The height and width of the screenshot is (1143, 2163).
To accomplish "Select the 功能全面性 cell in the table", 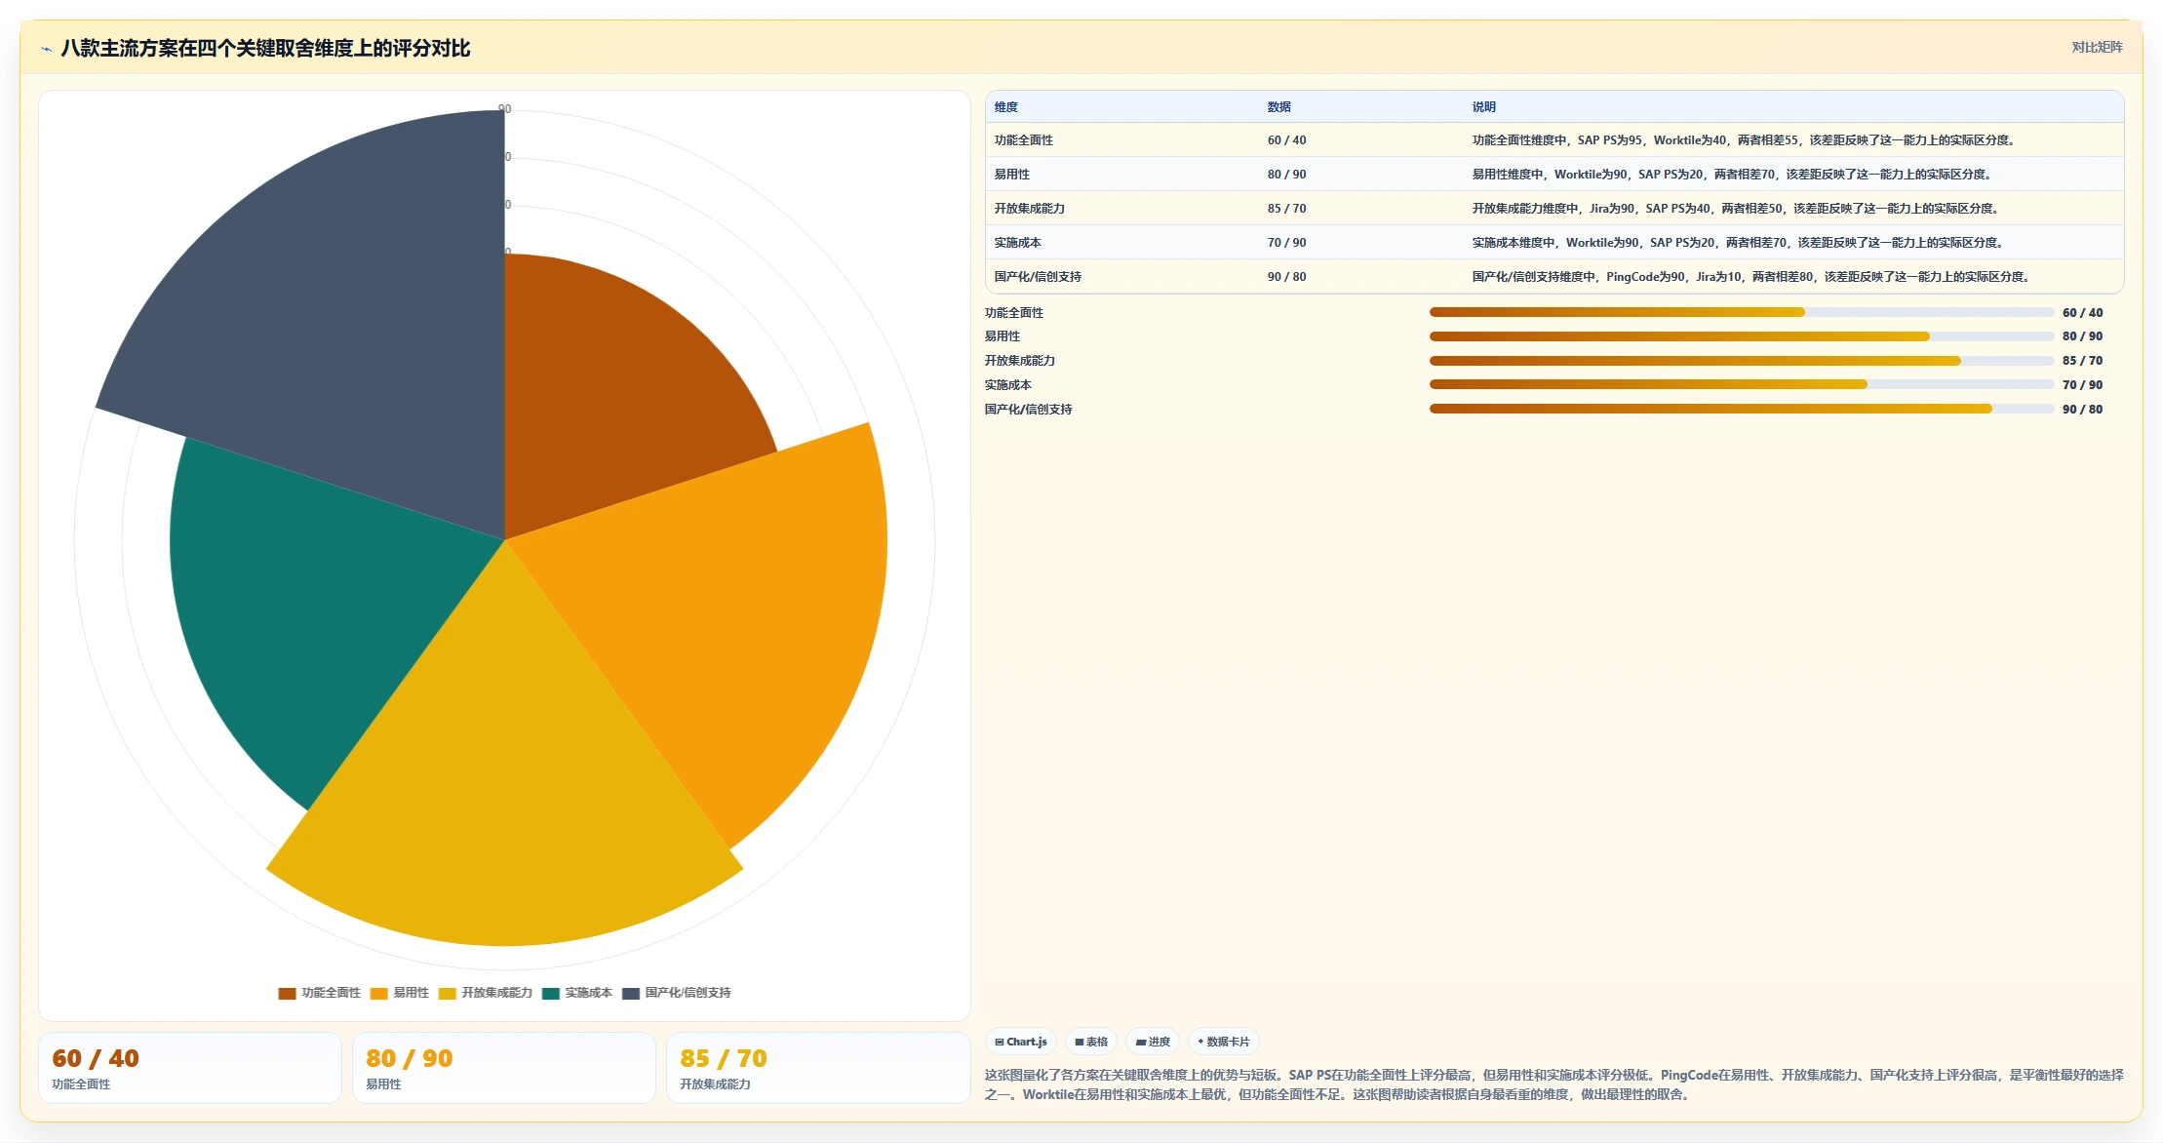I will pos(1024,140).
